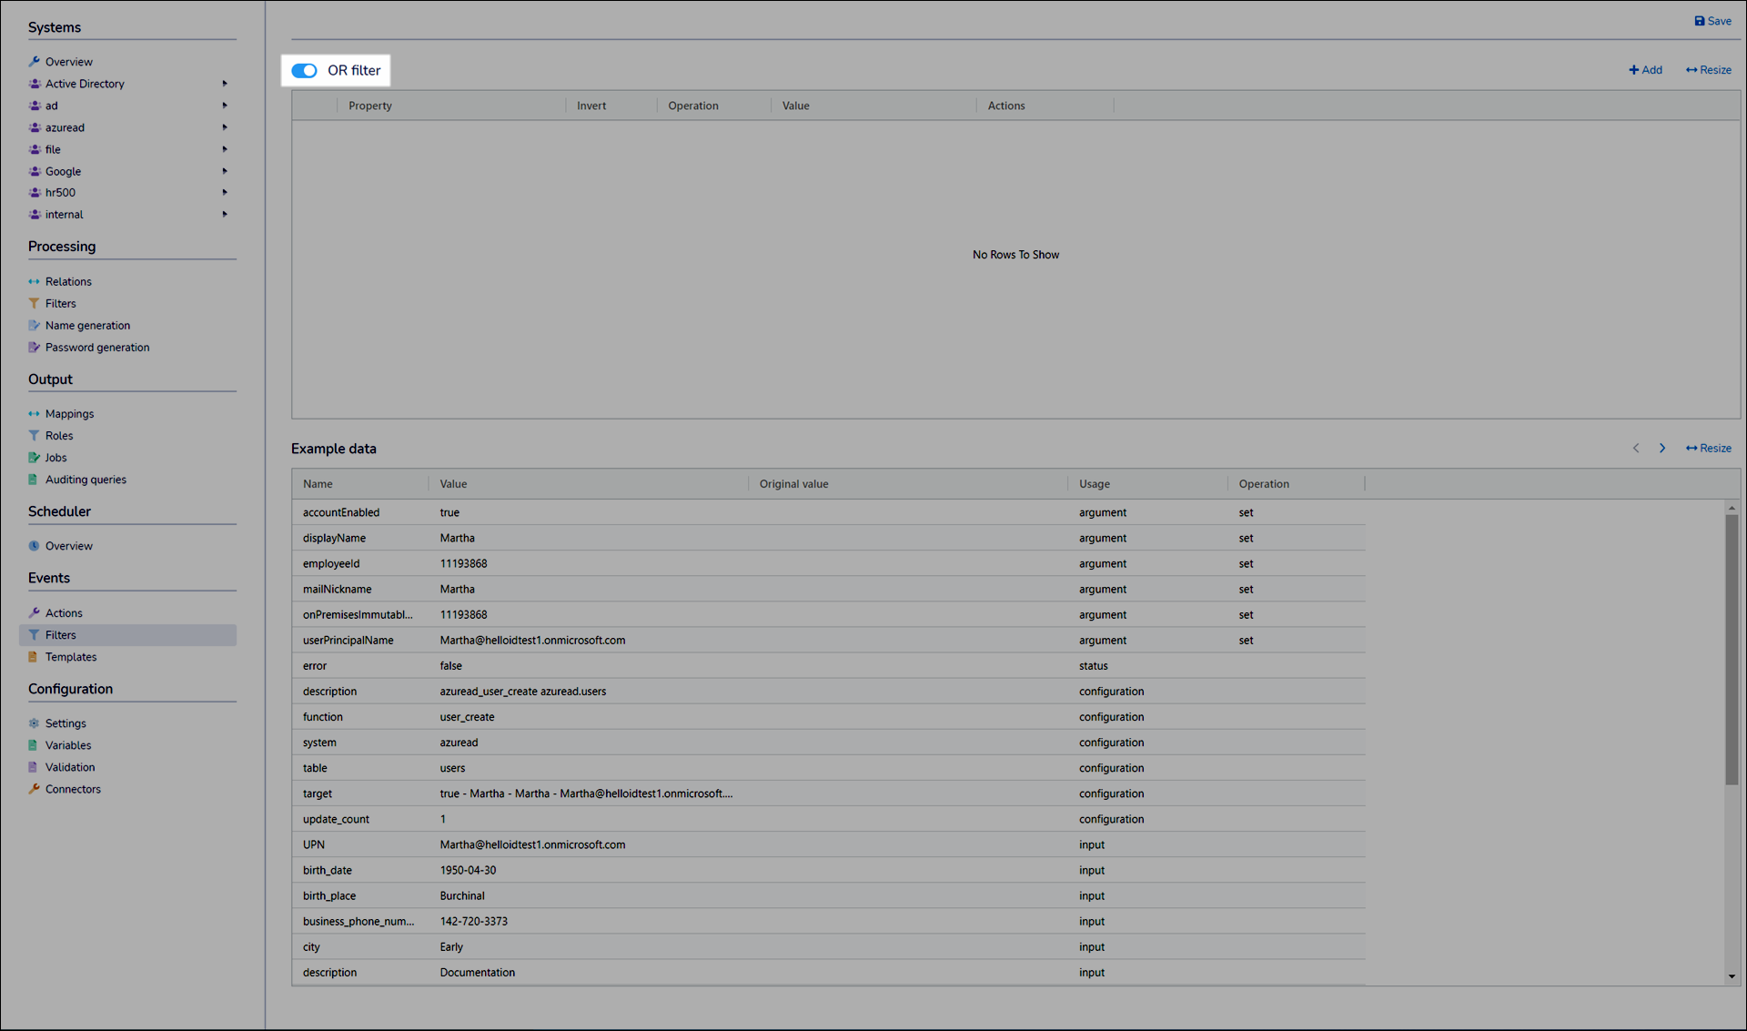The width and height of the screenshot is (1747, 1031).
Task: Expand the hr500 system submenu
Action: click(x=225, y=192)
